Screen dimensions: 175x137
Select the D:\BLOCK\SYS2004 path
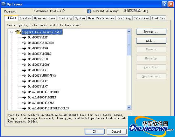coord(41,43)
